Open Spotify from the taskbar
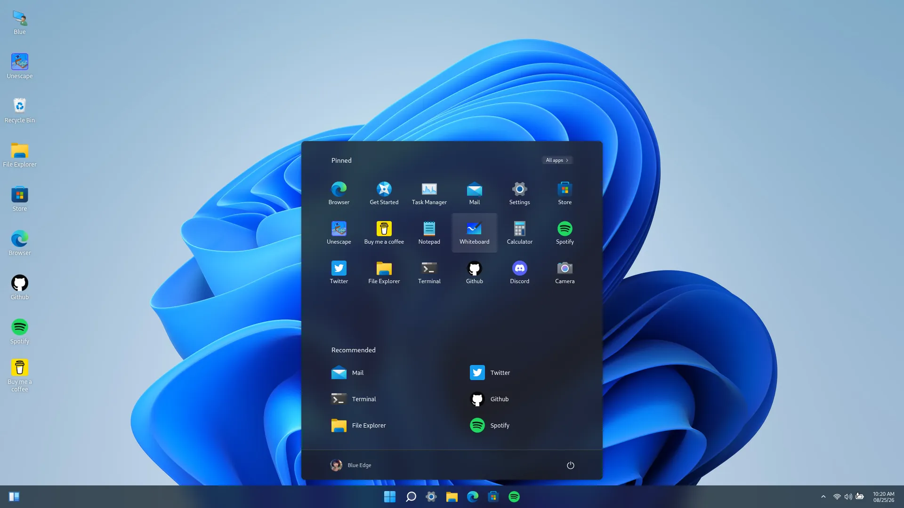This screenshot has width=904, height=508. coord(514,497)
